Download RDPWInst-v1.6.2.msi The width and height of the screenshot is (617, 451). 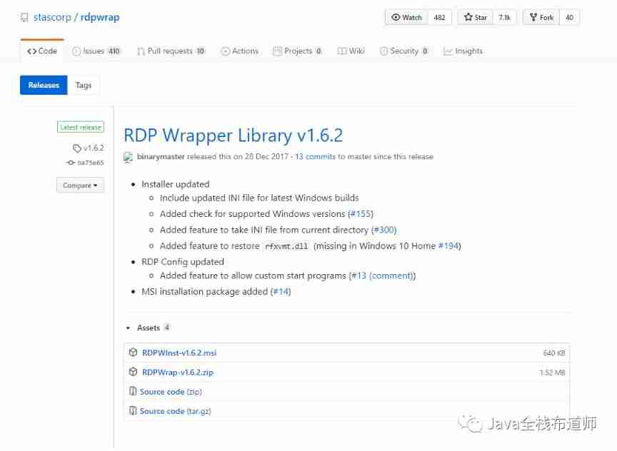(x=179, y=353)
